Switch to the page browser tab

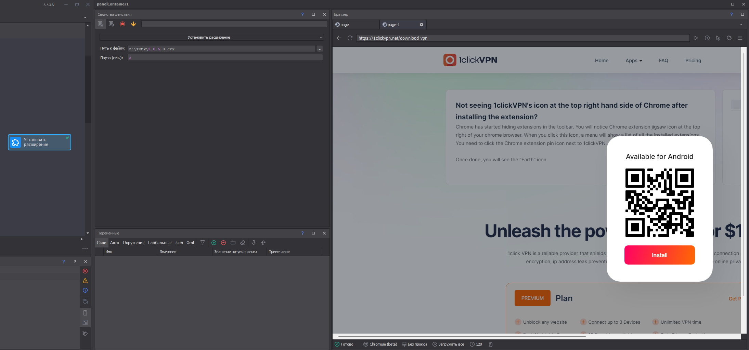tap(356, 25)
